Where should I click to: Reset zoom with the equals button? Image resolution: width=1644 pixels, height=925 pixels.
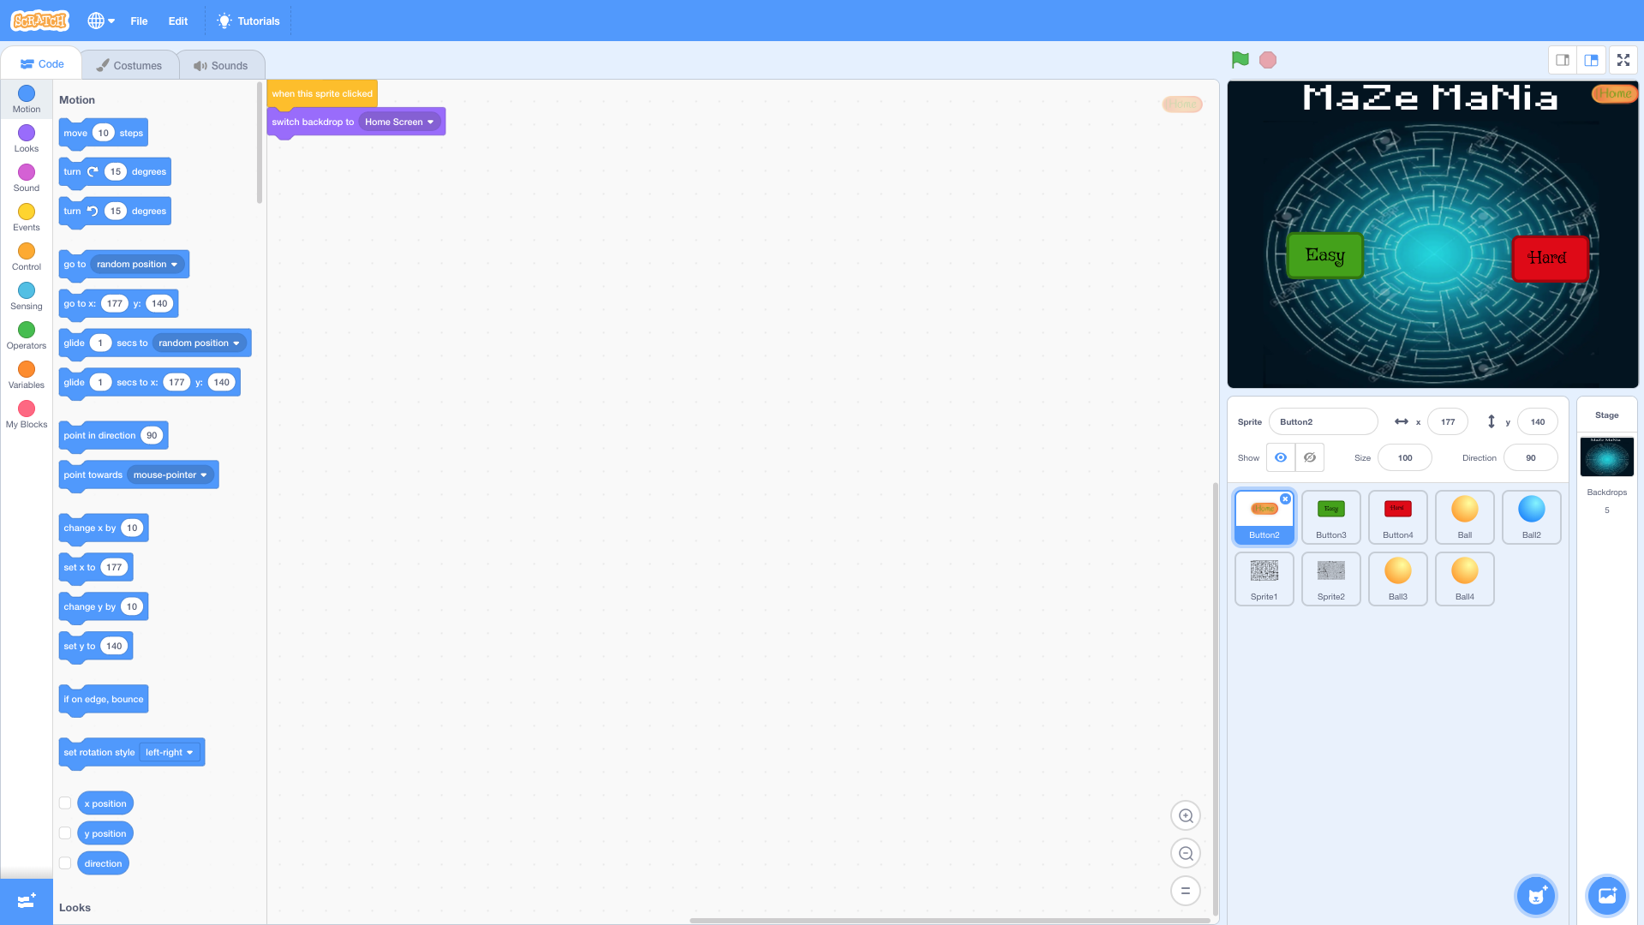coord(1185,890)
